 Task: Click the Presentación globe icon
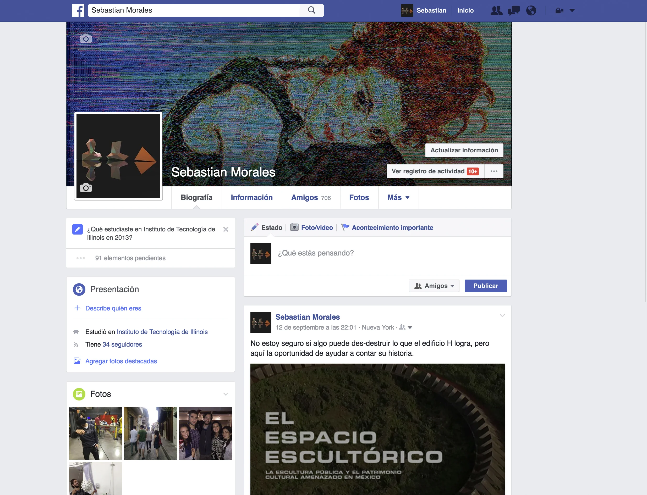[x=79, y=289]
